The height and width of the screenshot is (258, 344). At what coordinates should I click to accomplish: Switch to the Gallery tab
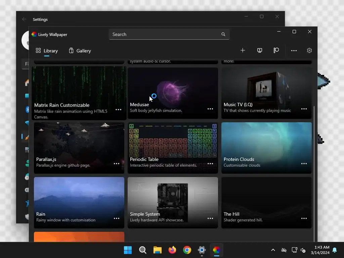click(80, 51)
